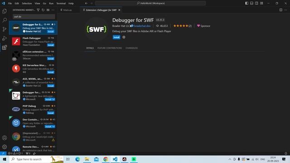The height and width of the screenshot is (163, 290).
Task: Click the large SWF extension logo
Action: coord(97,29)
